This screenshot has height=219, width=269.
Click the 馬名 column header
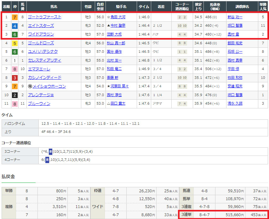(54, 6)
